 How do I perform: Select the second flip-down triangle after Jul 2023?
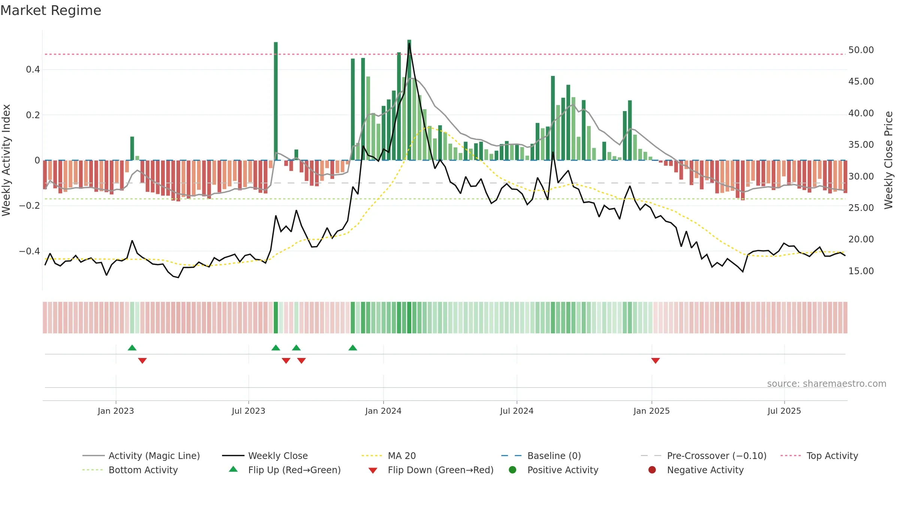click(x=302, y=361)
